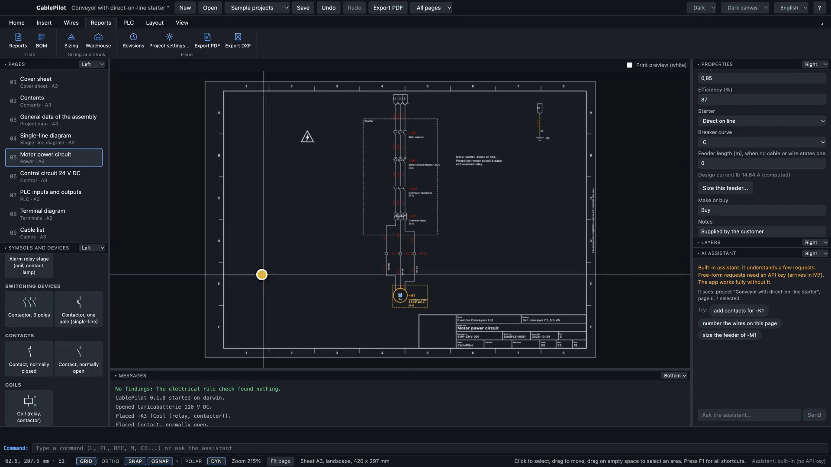The width and height of the screenshot is (831, 467).
Task: Insert the single-line one pole Contactor symbol
Action: coord(79,309)
